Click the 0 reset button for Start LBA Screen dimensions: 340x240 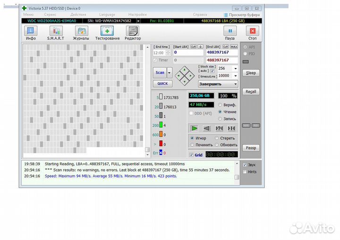coord(200,47)
